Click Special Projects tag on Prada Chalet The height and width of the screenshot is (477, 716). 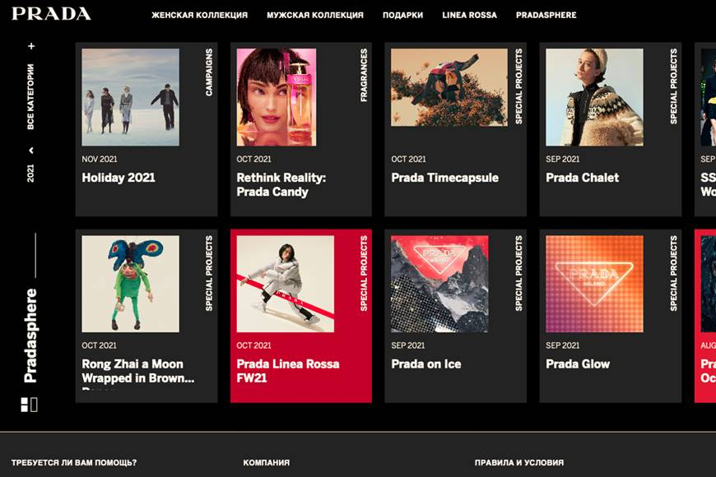[673, 86]
